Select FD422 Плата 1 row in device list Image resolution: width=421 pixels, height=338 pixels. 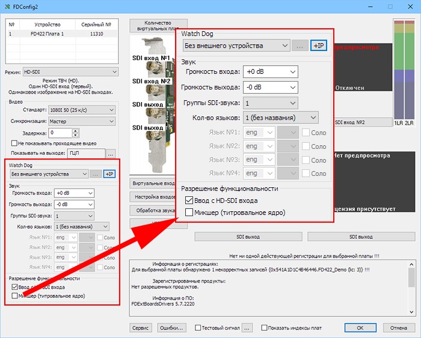pyautogui.click(x=62, y=34)
